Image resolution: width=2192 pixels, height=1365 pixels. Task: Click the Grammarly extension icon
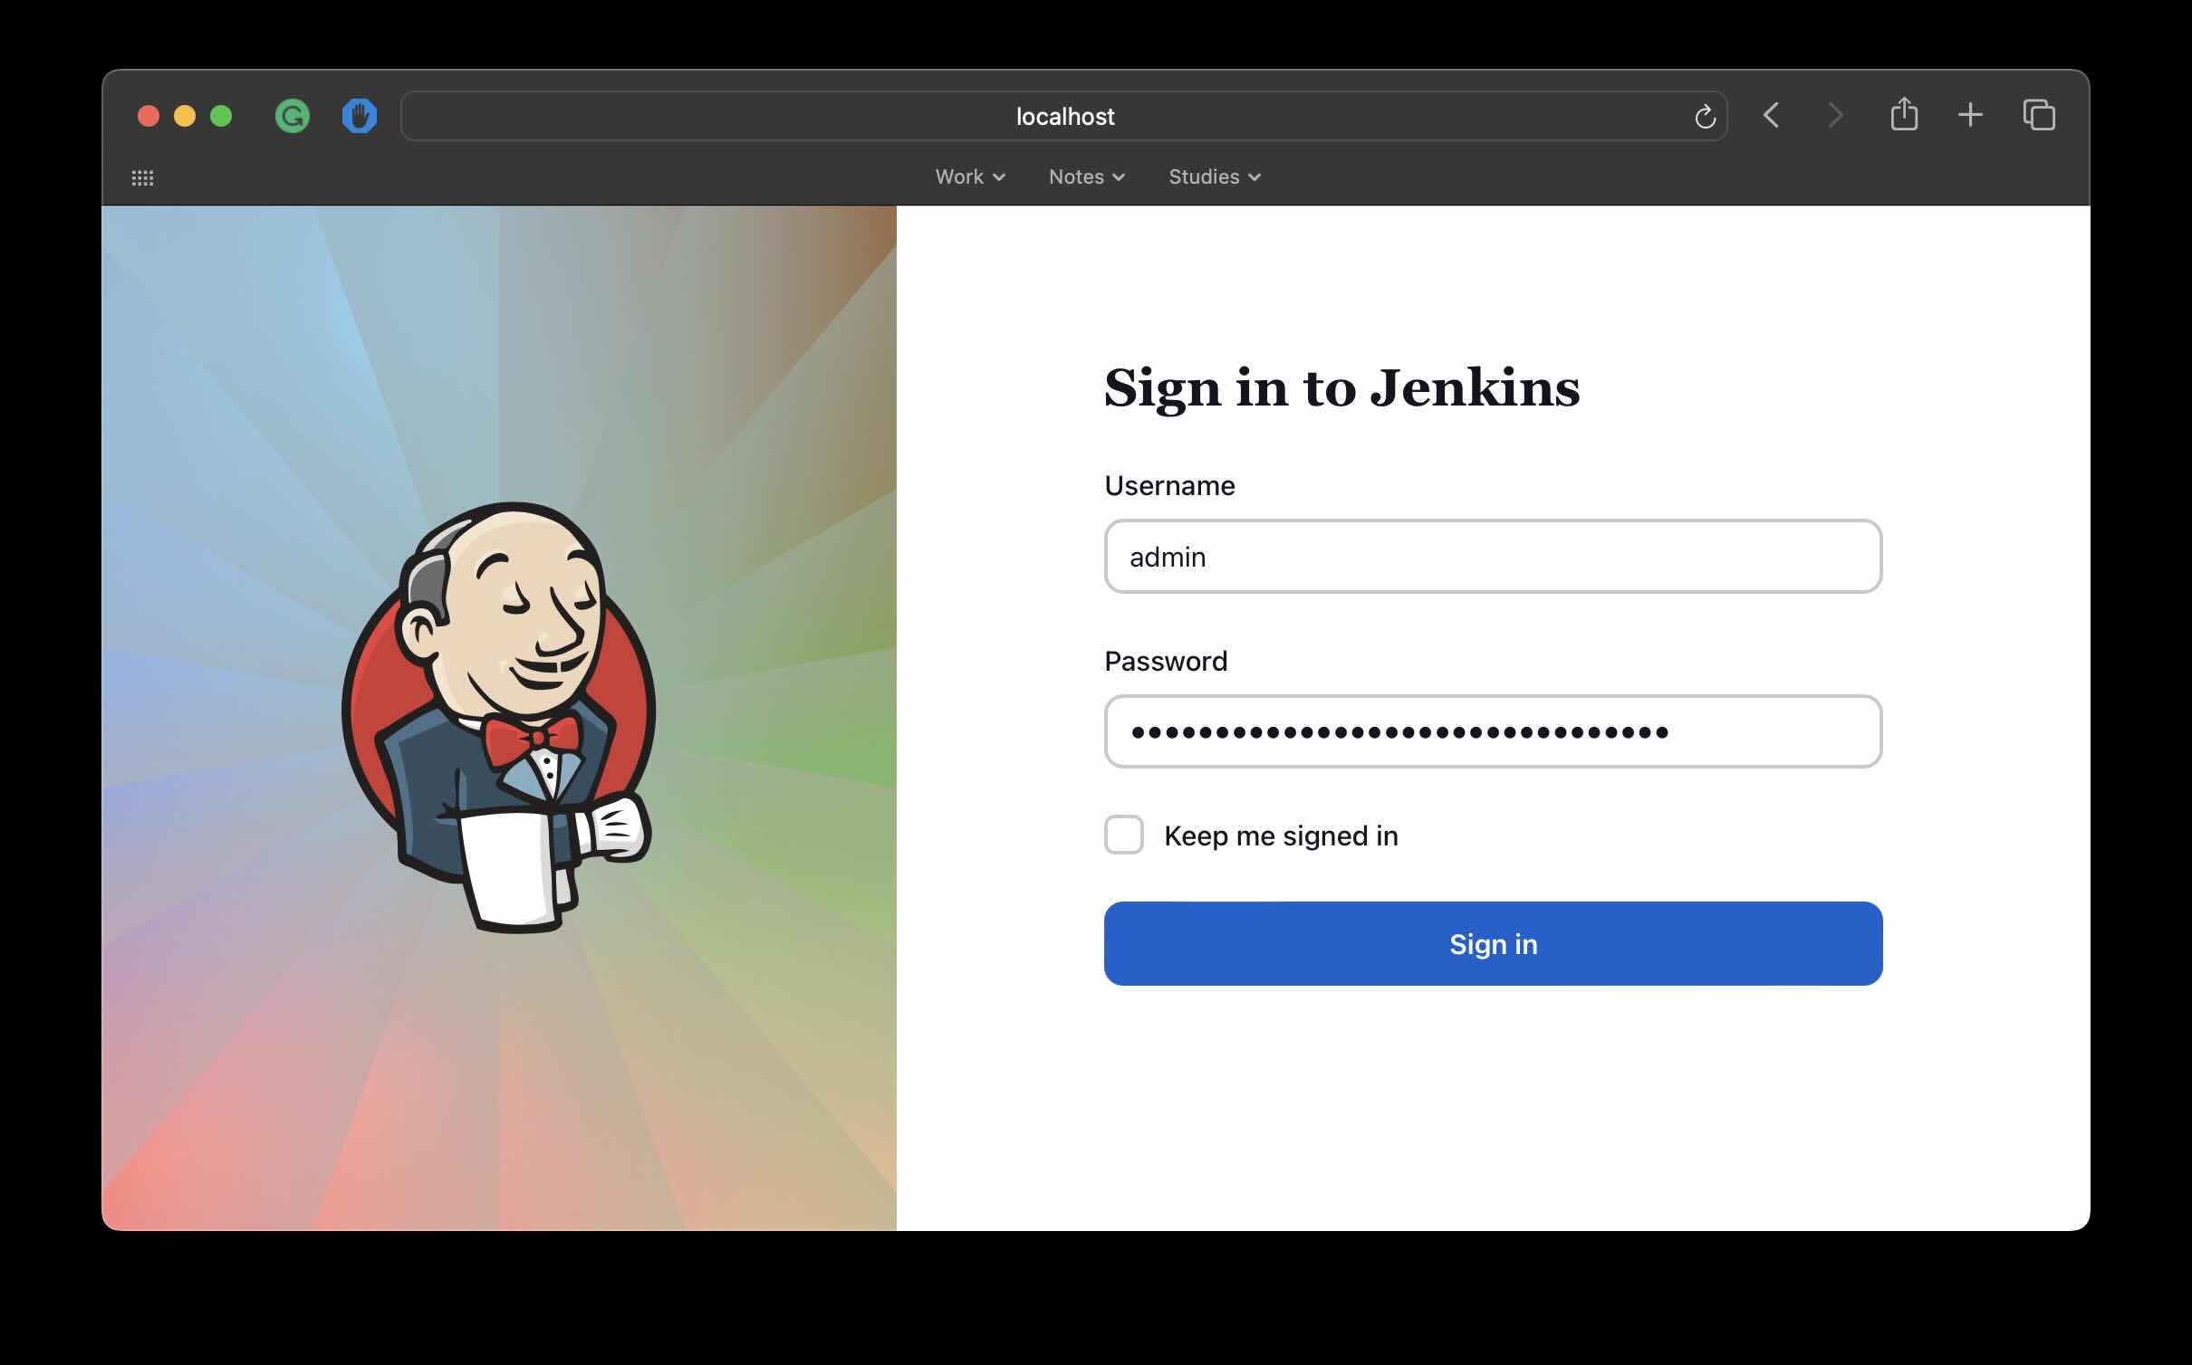(292, 115)
